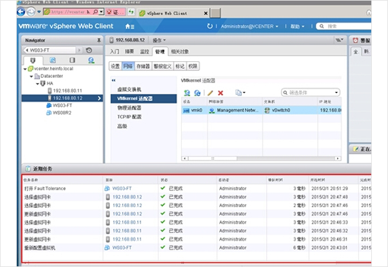Open the Monitor tab
The height and width of the screenshot is (267, 388).
pos(145,51)
